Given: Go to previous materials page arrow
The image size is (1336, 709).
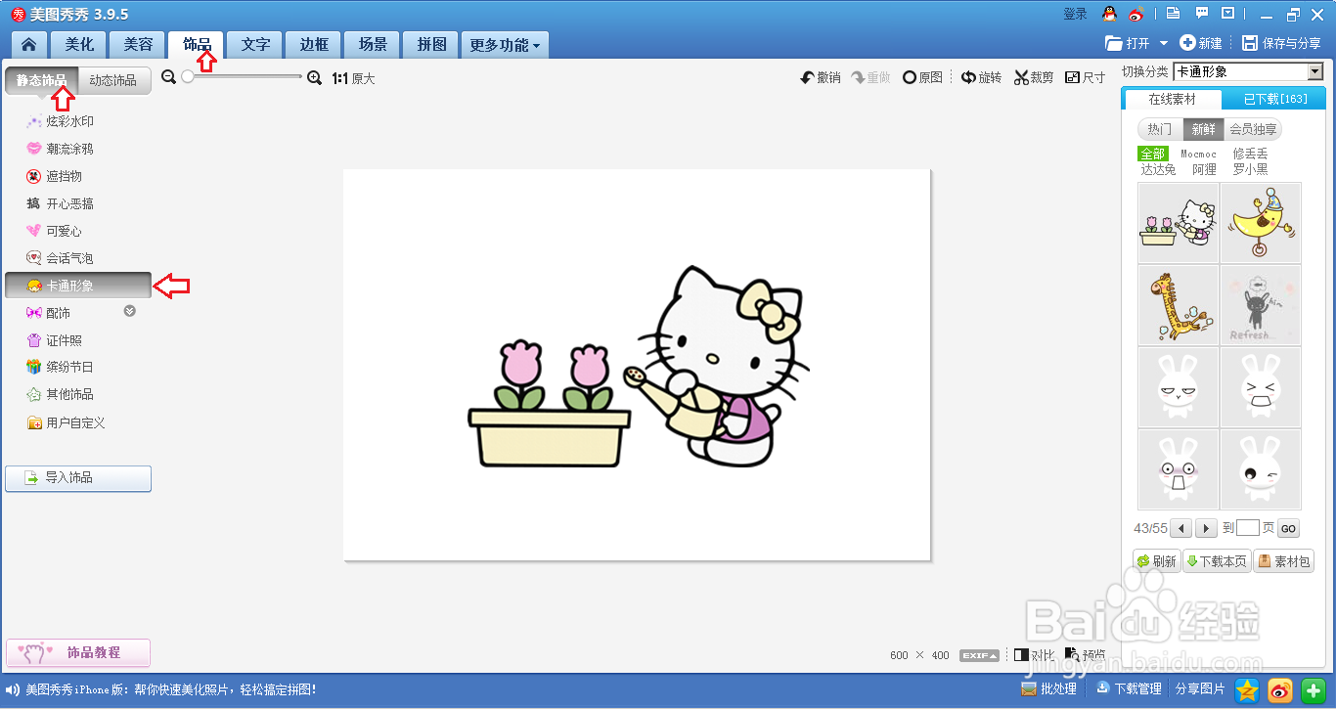Looking at the screenshot, I should pos(1181,528).
